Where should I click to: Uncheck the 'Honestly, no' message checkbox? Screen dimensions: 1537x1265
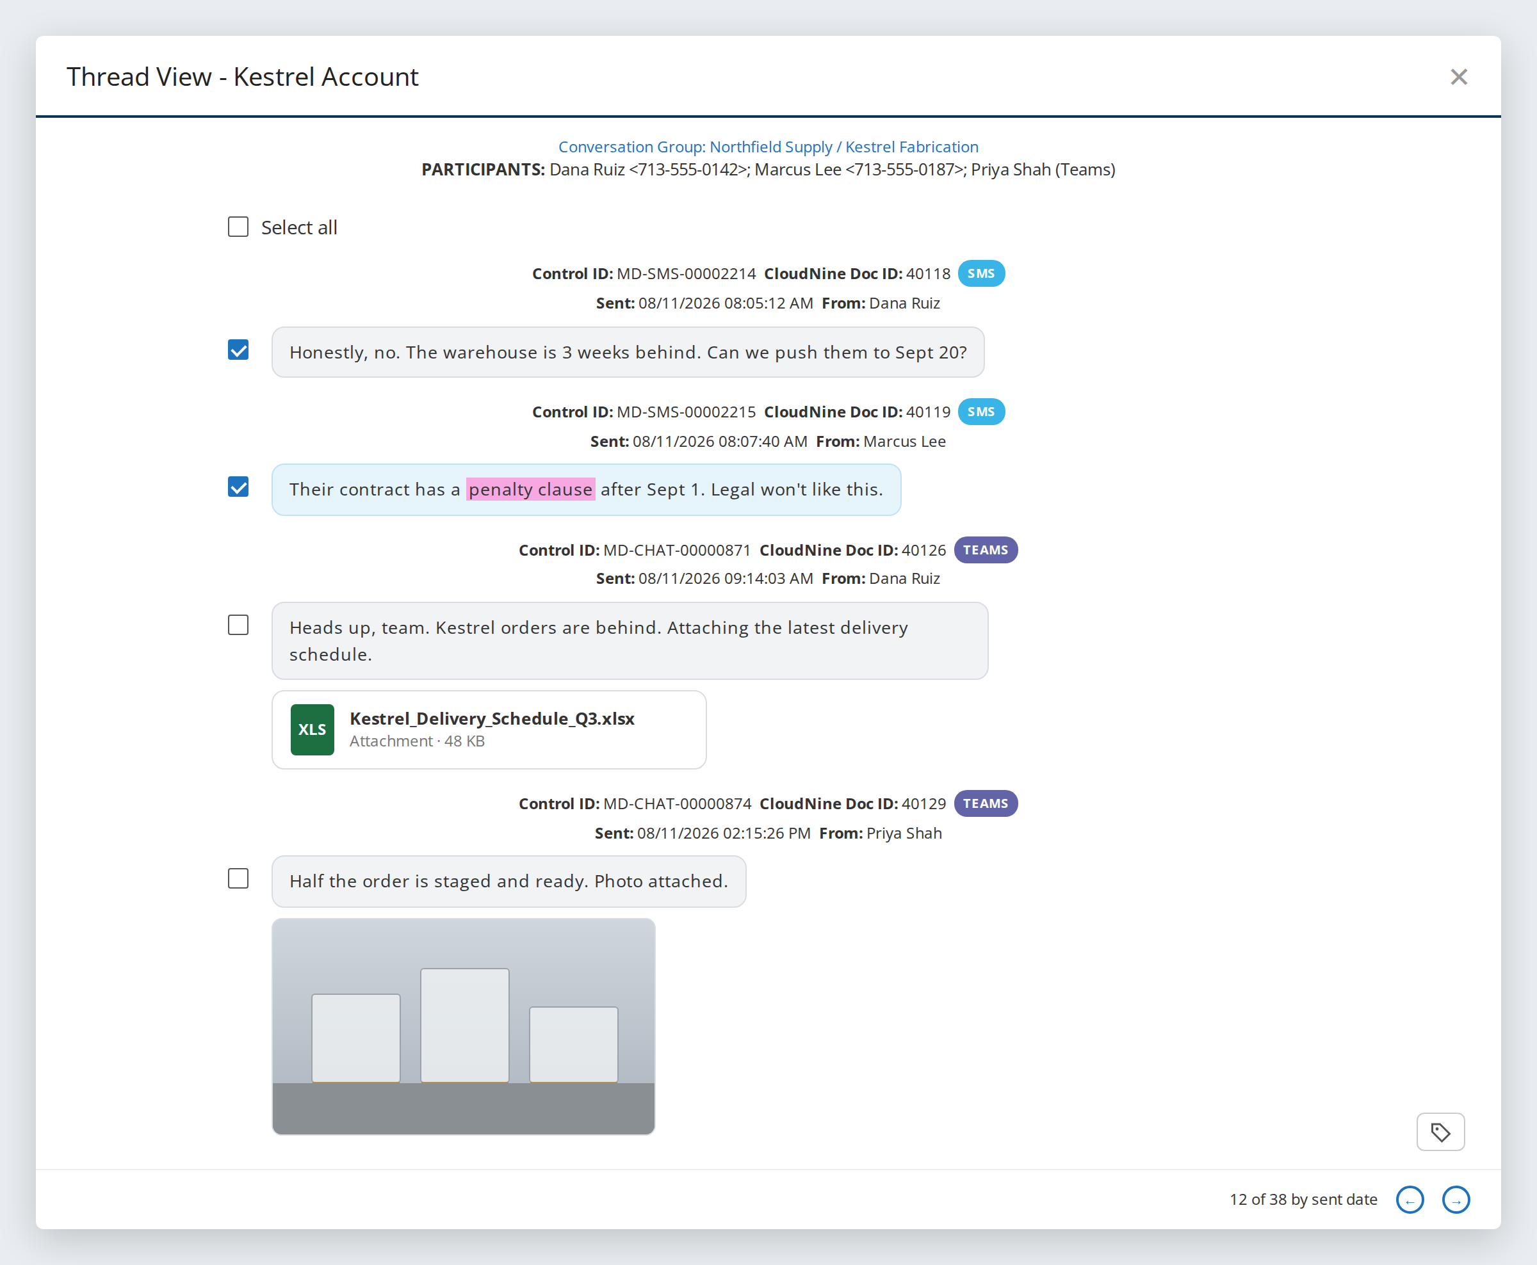238,350
